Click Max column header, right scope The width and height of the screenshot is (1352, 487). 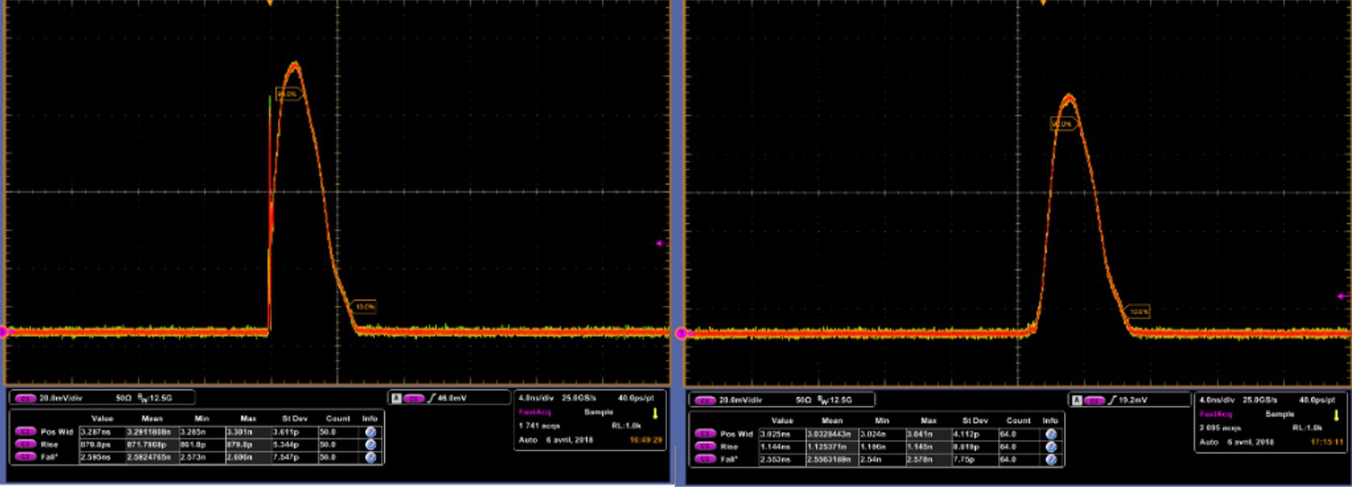click(x=929, y=420)
